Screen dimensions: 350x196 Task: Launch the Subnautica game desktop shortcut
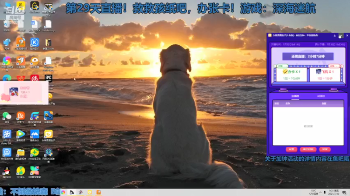point(48,116)
